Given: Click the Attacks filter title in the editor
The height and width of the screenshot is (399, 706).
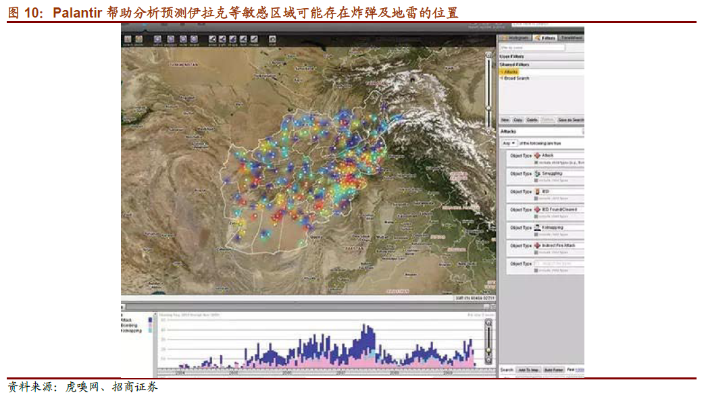Looking at the screenshot, I should tap(508, 132).
